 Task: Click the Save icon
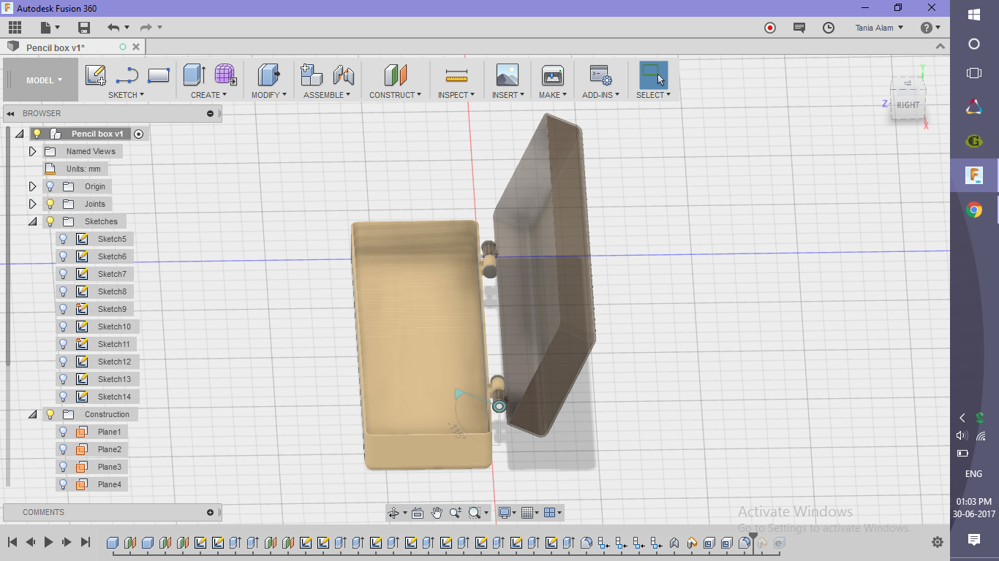84,28
